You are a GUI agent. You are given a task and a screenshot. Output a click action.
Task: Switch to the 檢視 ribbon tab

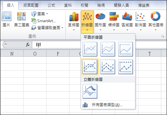pos(101,5)
